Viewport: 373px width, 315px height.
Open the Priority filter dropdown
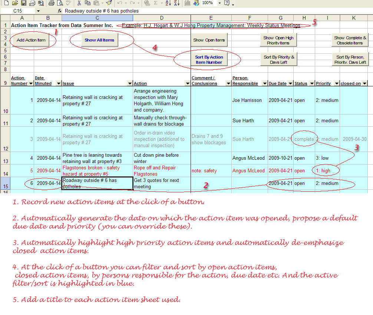point(337,83)
